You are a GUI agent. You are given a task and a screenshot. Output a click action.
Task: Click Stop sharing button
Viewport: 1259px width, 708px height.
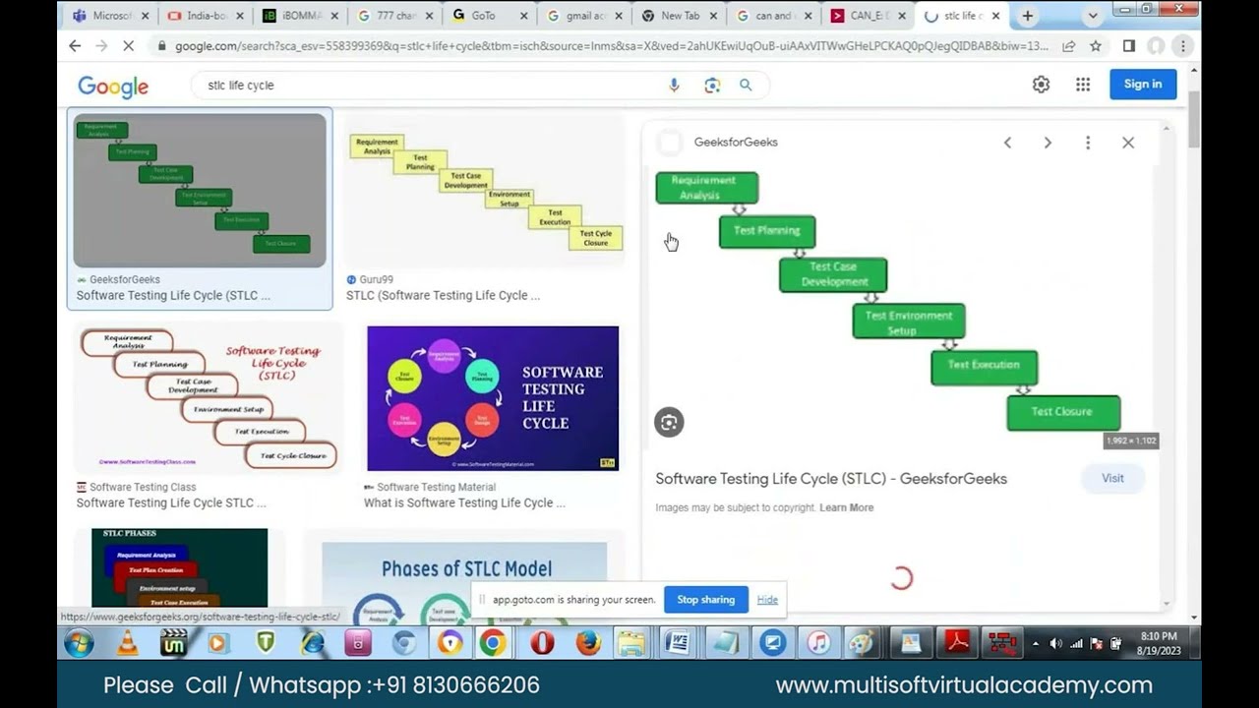pos(705,600)
